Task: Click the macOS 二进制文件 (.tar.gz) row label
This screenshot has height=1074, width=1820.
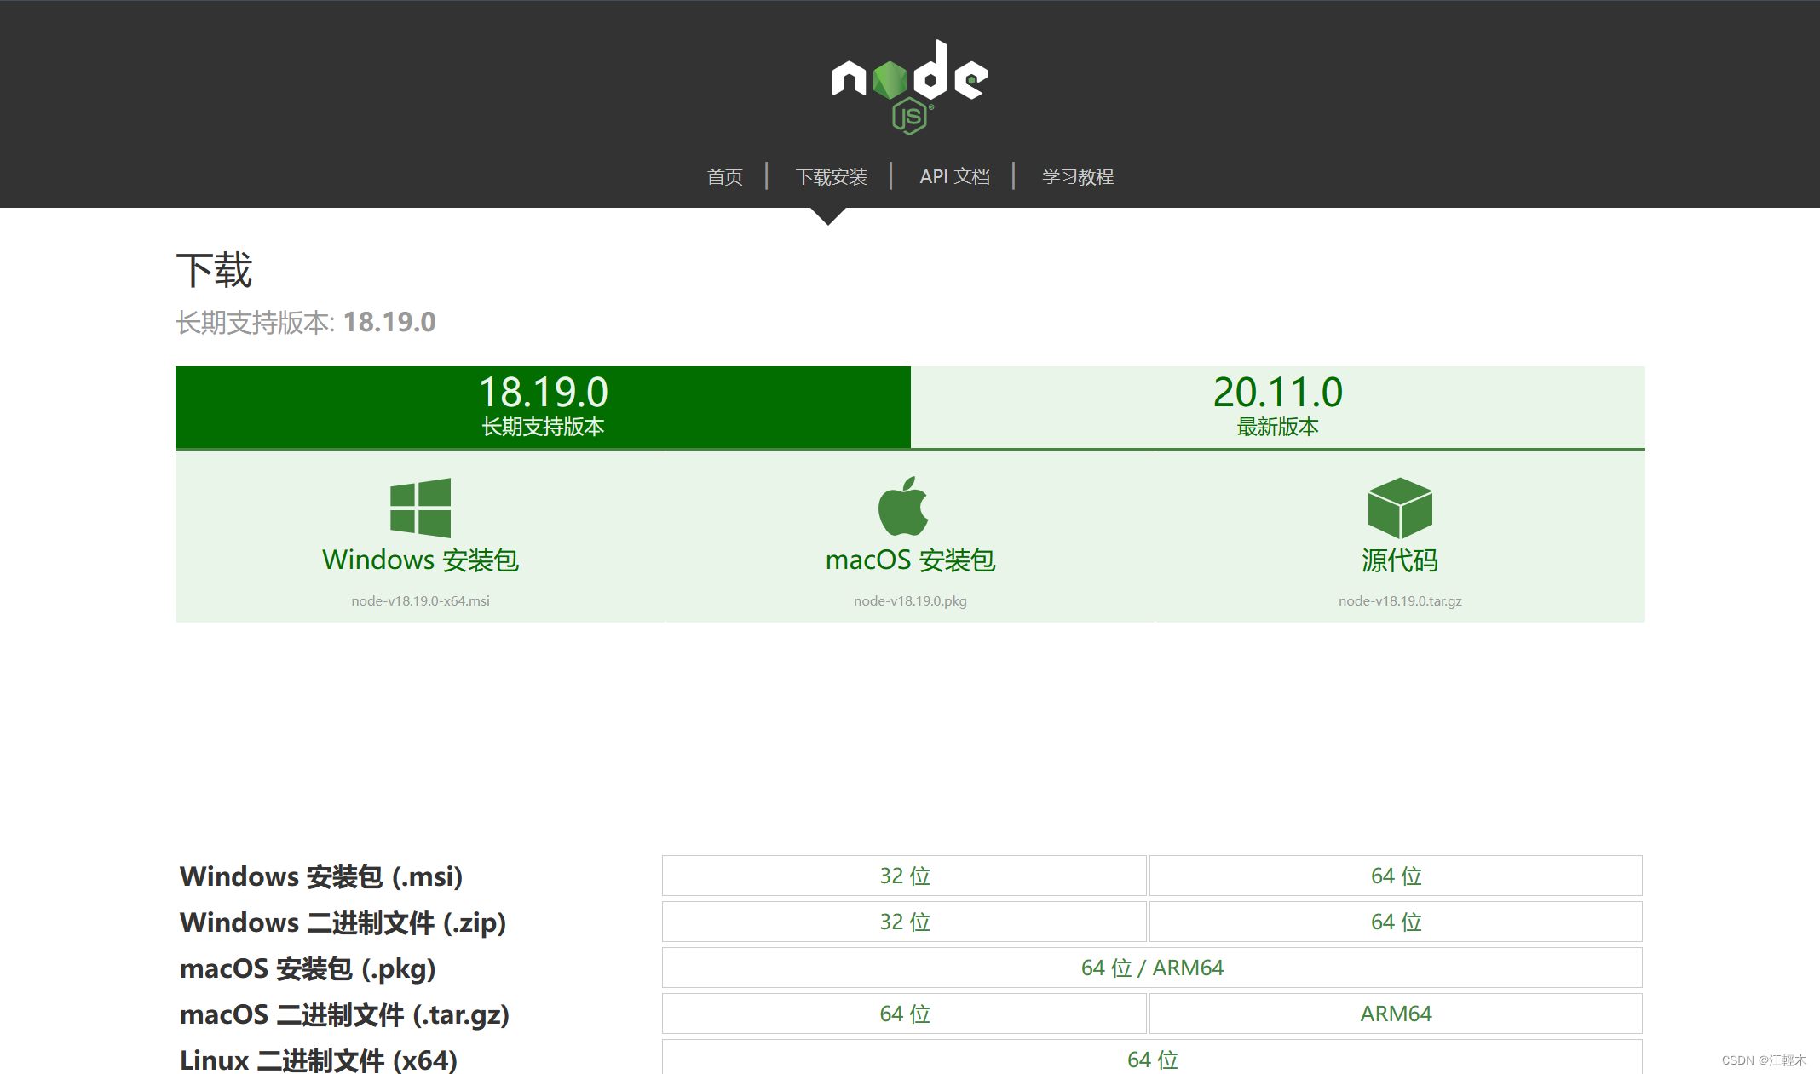Action: pos(344,1014)
